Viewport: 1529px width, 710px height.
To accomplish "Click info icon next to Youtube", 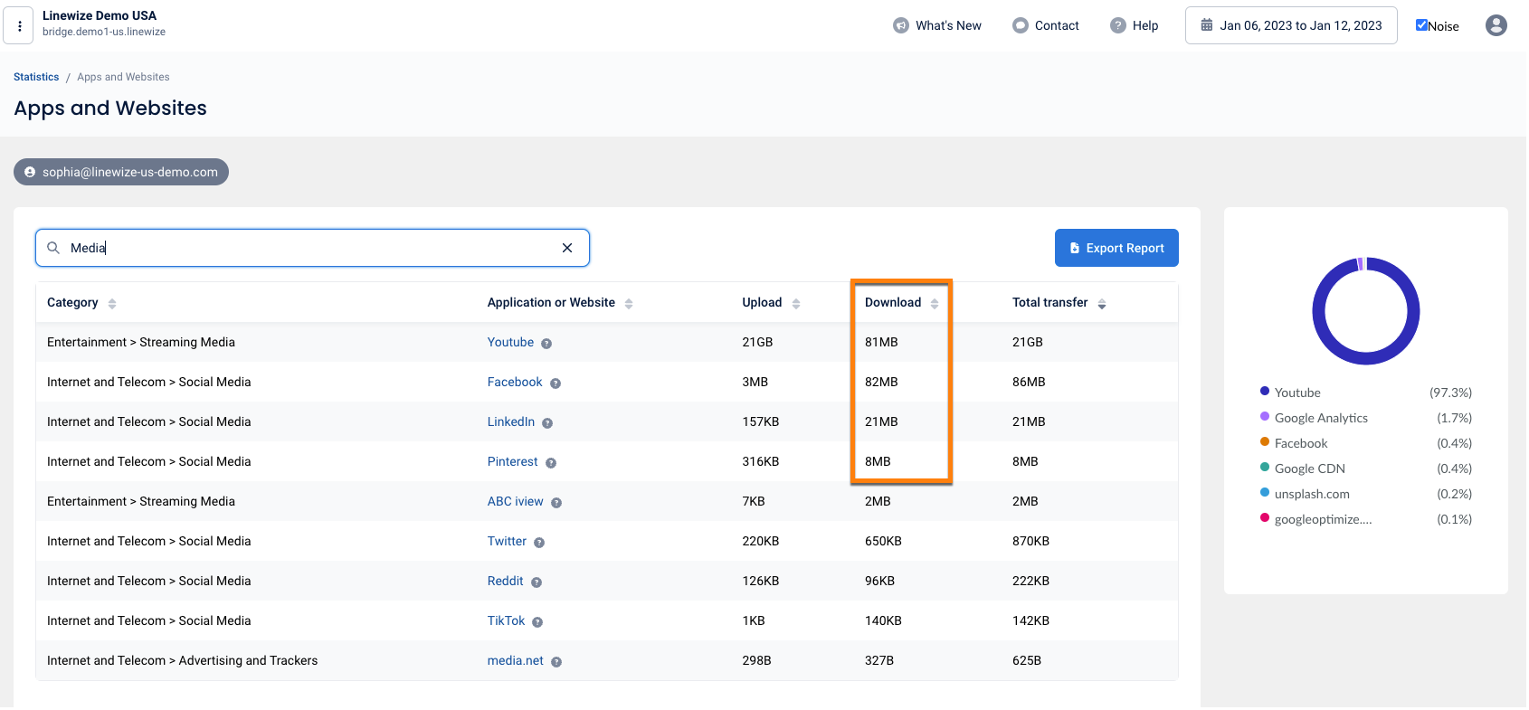I will coord(546,344).
